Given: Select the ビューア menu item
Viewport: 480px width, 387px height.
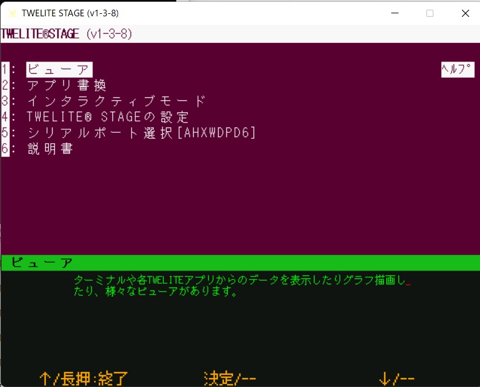Looking at the screenshot, I should (x=59, y=70).
